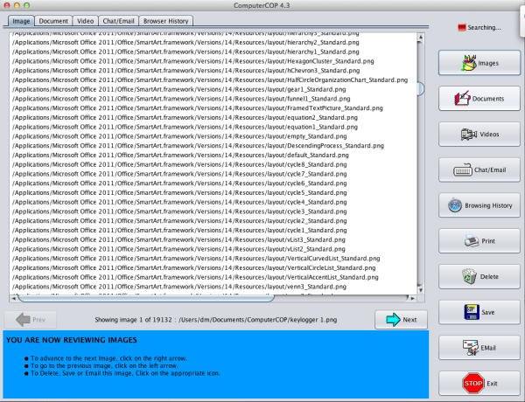Switch to the Document tab
The image size is (525, 402).
pos(53,21)
